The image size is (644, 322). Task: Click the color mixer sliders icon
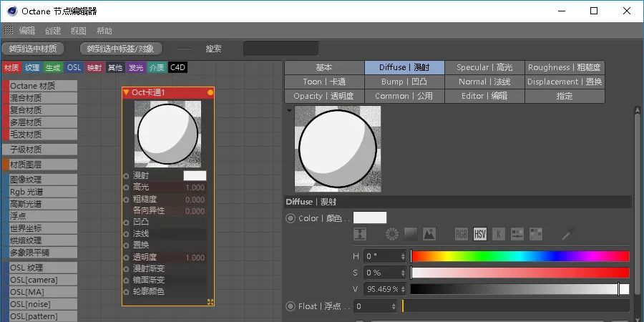pyautogui.click(x=517, y=234)
